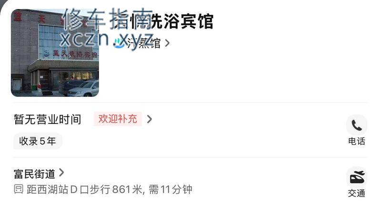This screenshot has height=215, width=381.
Task: Expand the 汗蒸馆 category chevron
Action: (x=167, y=43)
